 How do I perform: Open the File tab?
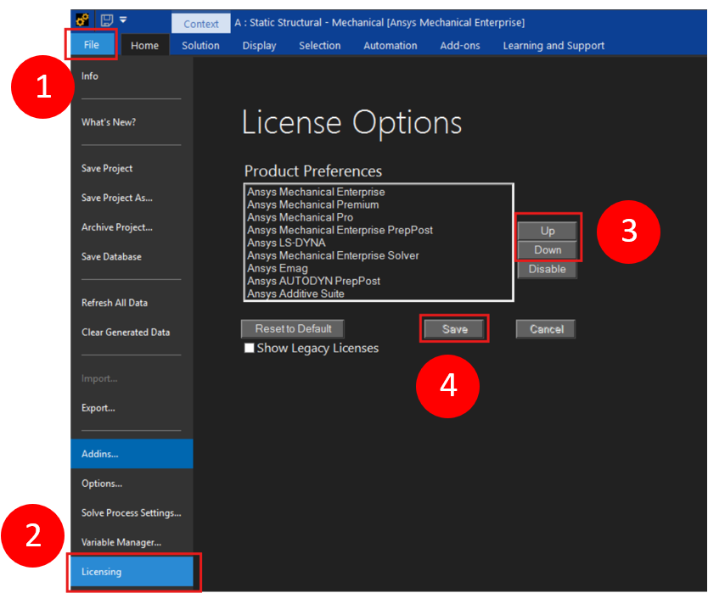pyautogui.click(x=91, y=45)
